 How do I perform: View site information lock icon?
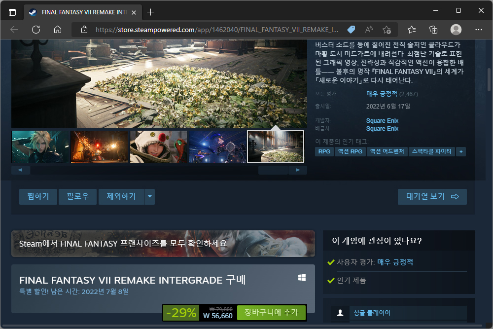[x=84, y=30]
